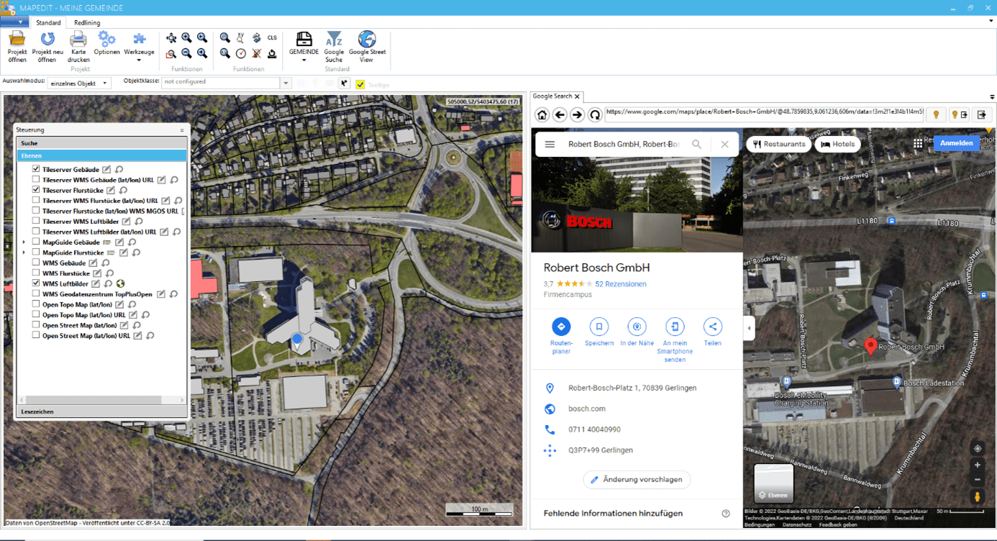Select the Standard ribbon tab
The width and height of the screenshot is (997, 541).
pos(49,23)
